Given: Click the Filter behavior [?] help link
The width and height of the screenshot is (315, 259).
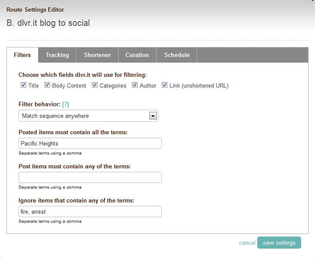Looking at the screenshot, I should click(66, 104).
